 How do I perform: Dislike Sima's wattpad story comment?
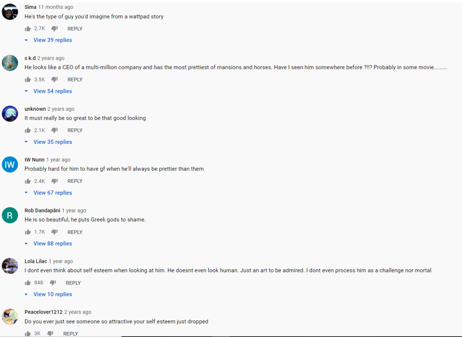point(55,29)
